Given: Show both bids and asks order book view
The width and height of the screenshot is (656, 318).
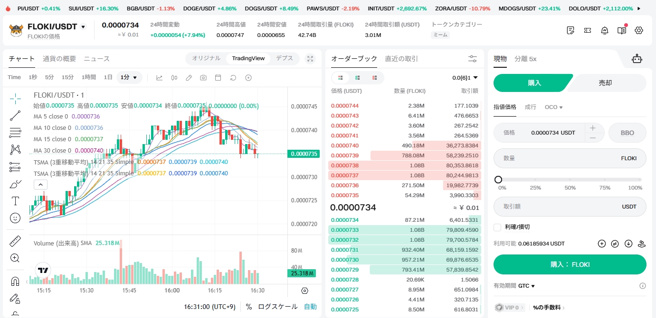Looking at the screenshot, I should (x=341, y=78).
